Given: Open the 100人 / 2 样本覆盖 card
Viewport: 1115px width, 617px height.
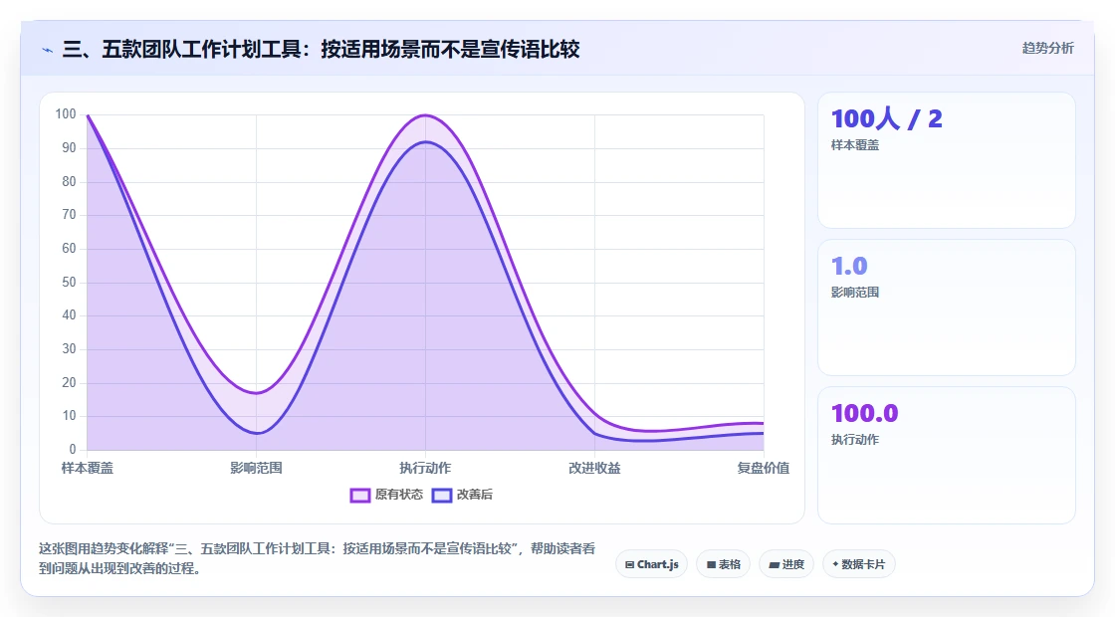Looking at the screenshot, I should [x=947, y=160].
